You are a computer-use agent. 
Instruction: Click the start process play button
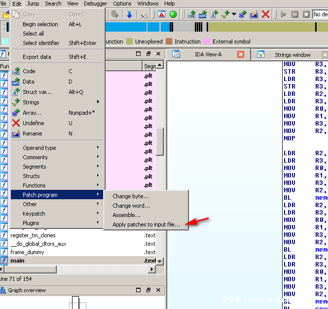click(284, 14)
